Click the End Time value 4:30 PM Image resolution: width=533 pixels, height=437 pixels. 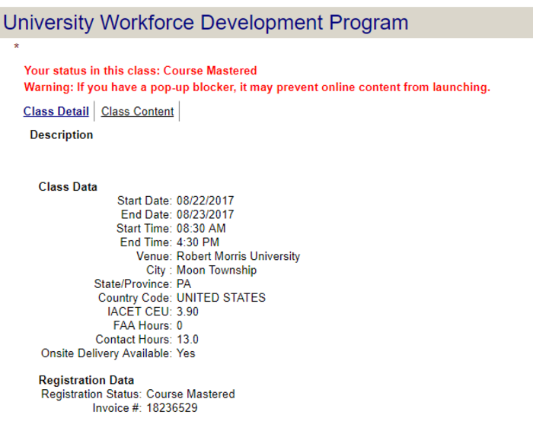point(198,242)
